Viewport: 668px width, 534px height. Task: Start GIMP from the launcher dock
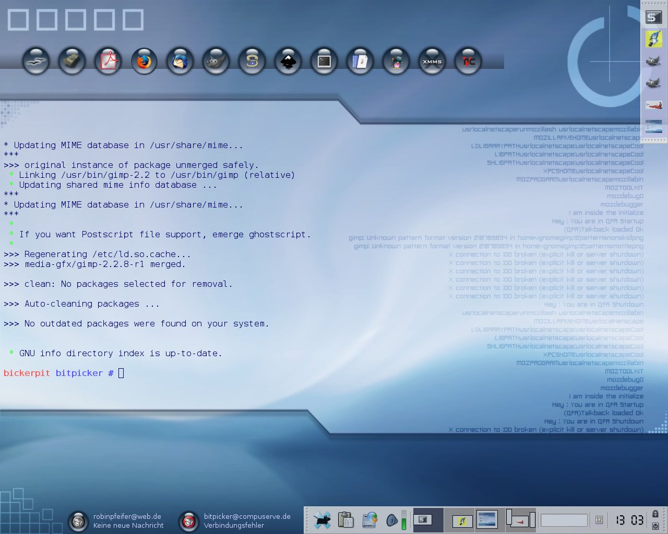216,62
